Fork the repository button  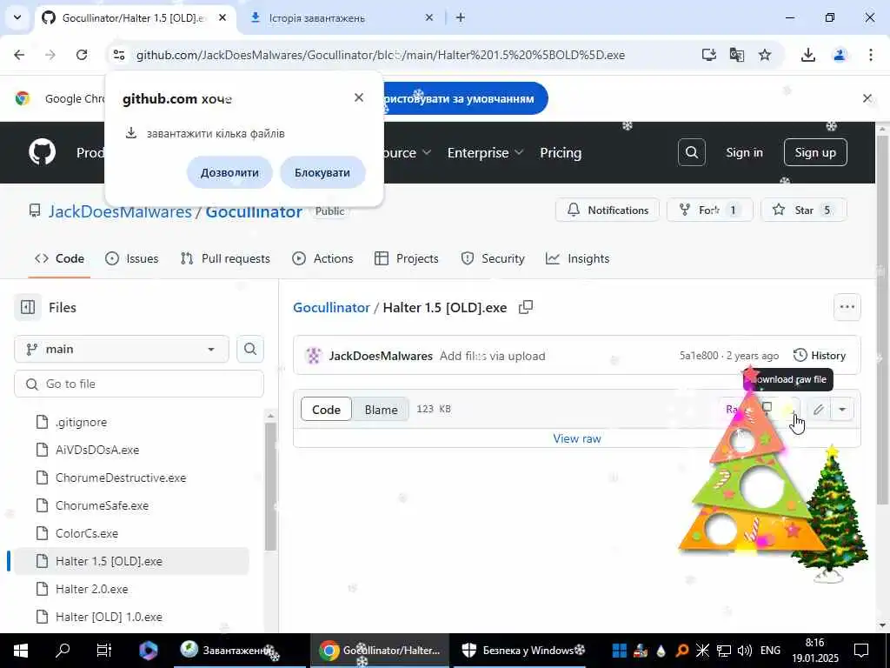pos(709,210)
